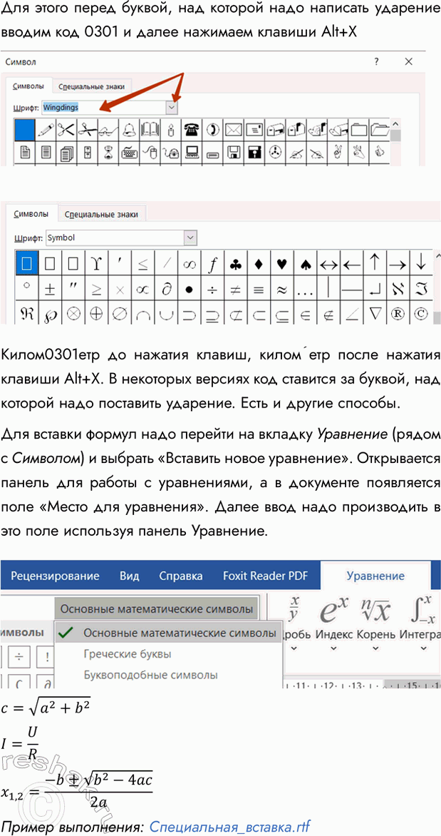Select checked Основные математические символы menu entry

pyautogui.click(x=167, y=633)
